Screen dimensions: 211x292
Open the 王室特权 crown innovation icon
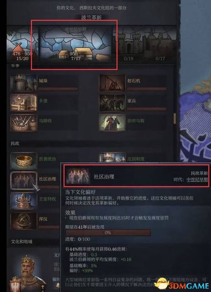coord(24,201)
